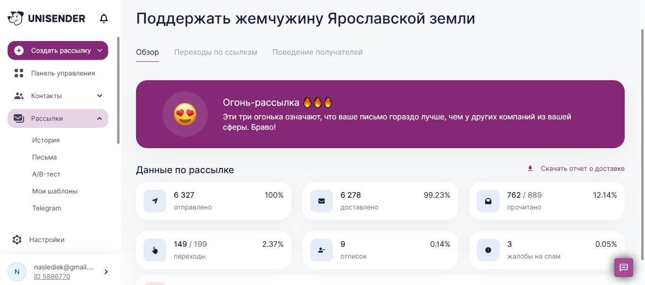
Task: Click the spam complaints warning icon
Action: (x=488, y=250)
